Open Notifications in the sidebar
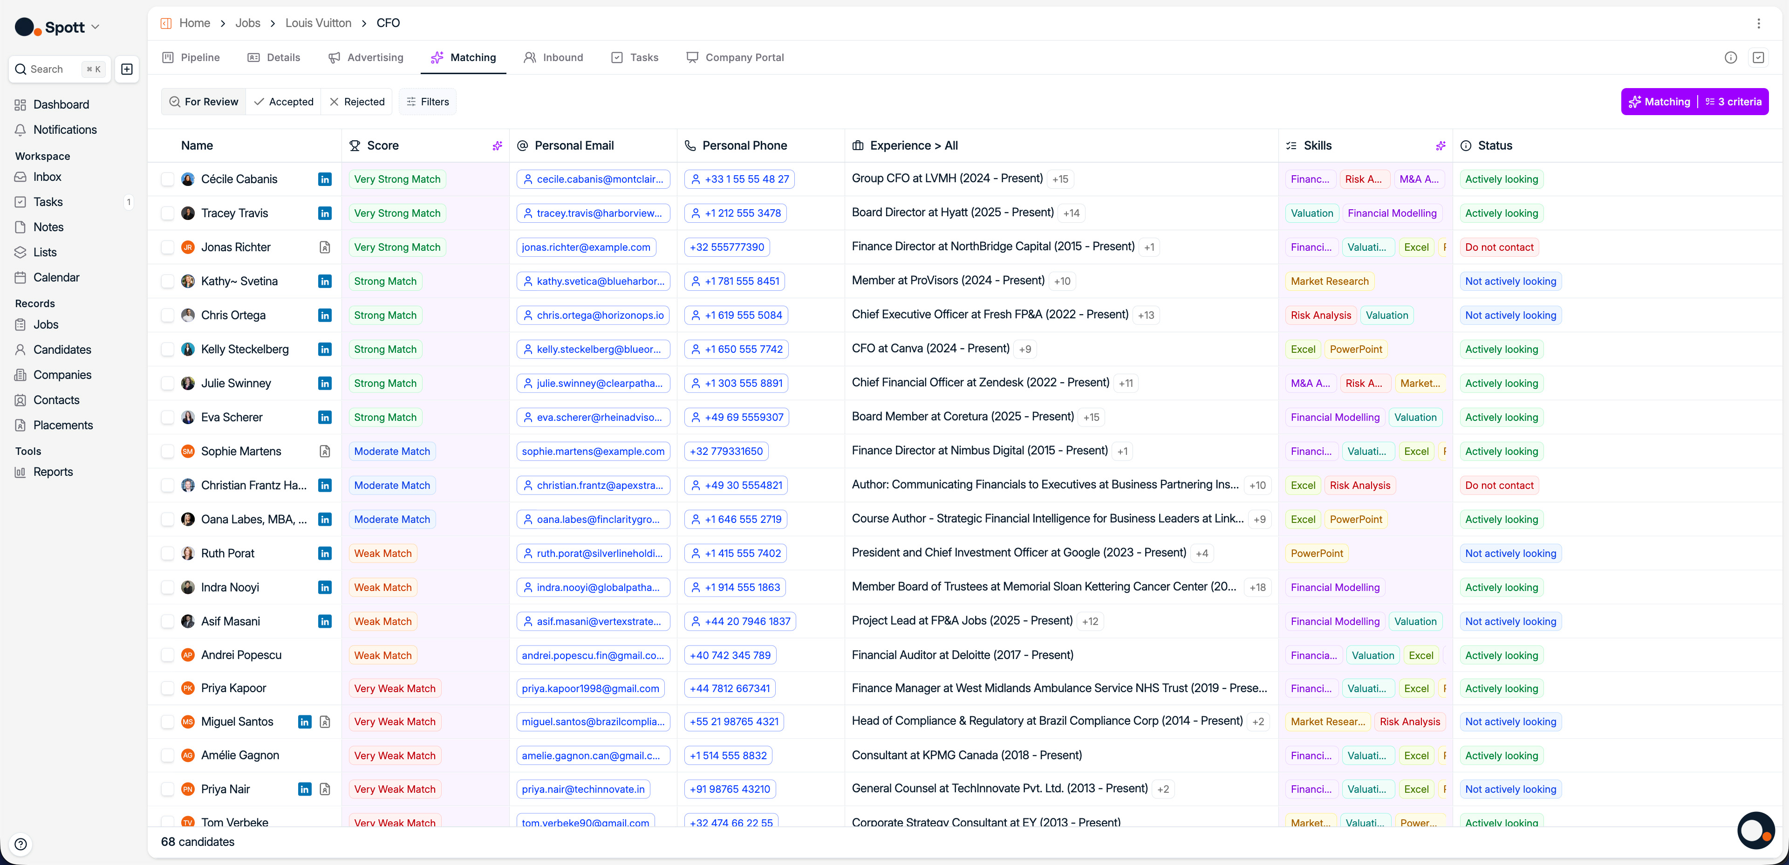The height and width of the screenshot is (865, 1789). click(65, 129)
